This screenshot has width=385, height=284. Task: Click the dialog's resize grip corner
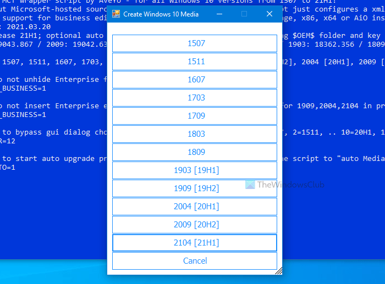click(x=279, y=271)
